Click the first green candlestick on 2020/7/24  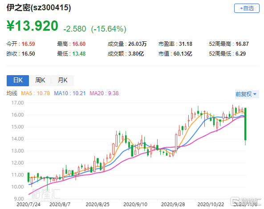pos(28,177)
